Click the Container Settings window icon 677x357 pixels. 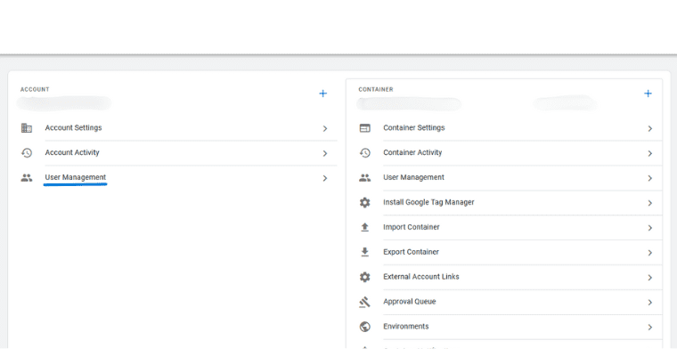click(x=364, y=128)
